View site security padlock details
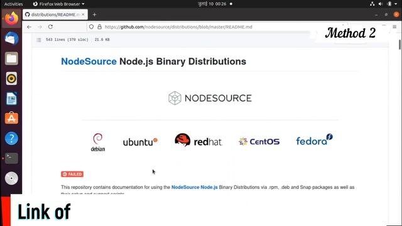Viewport: 402px width, 226px height. tap(99, 26)
